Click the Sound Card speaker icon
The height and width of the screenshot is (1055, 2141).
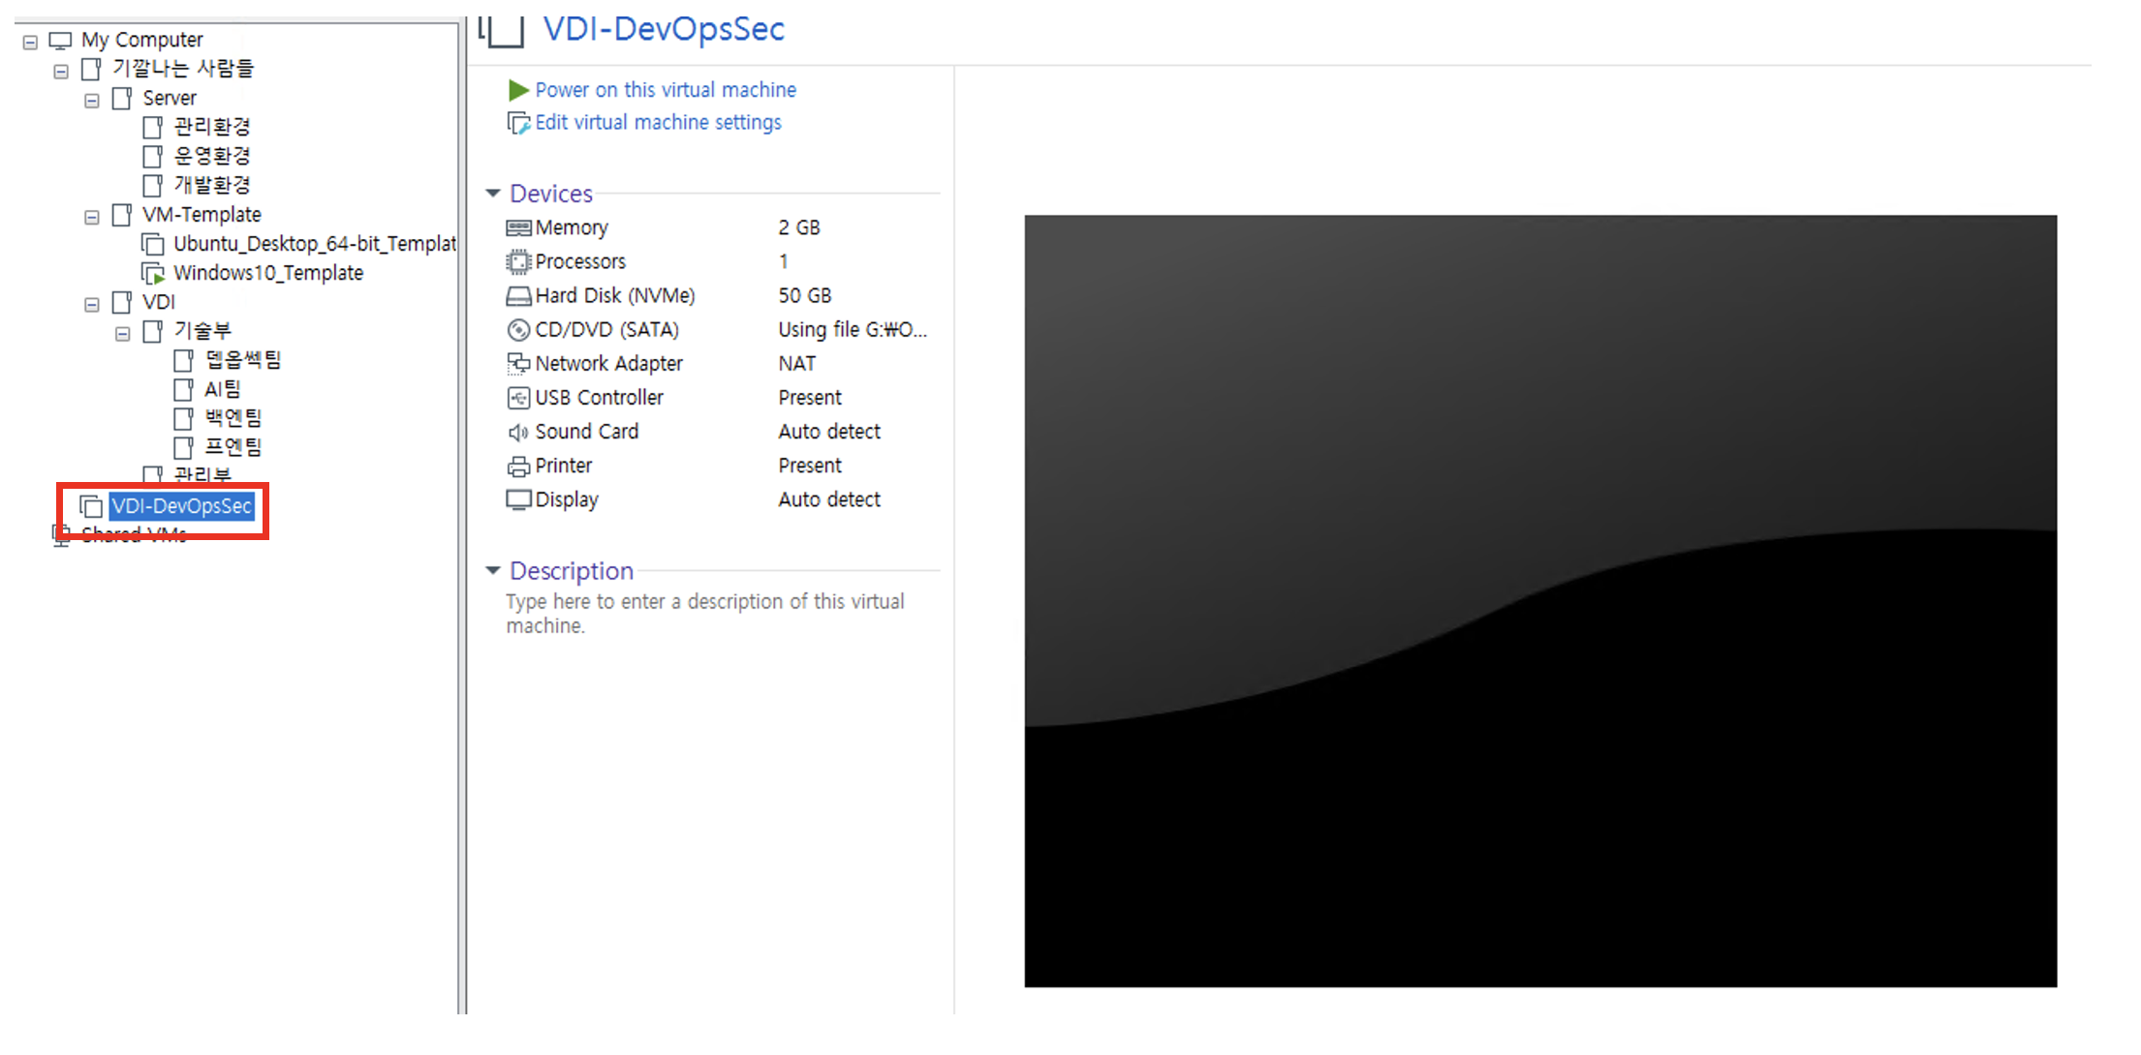click(518, 432)
